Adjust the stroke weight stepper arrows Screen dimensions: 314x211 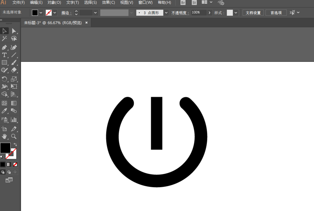[x=76, y=13]
